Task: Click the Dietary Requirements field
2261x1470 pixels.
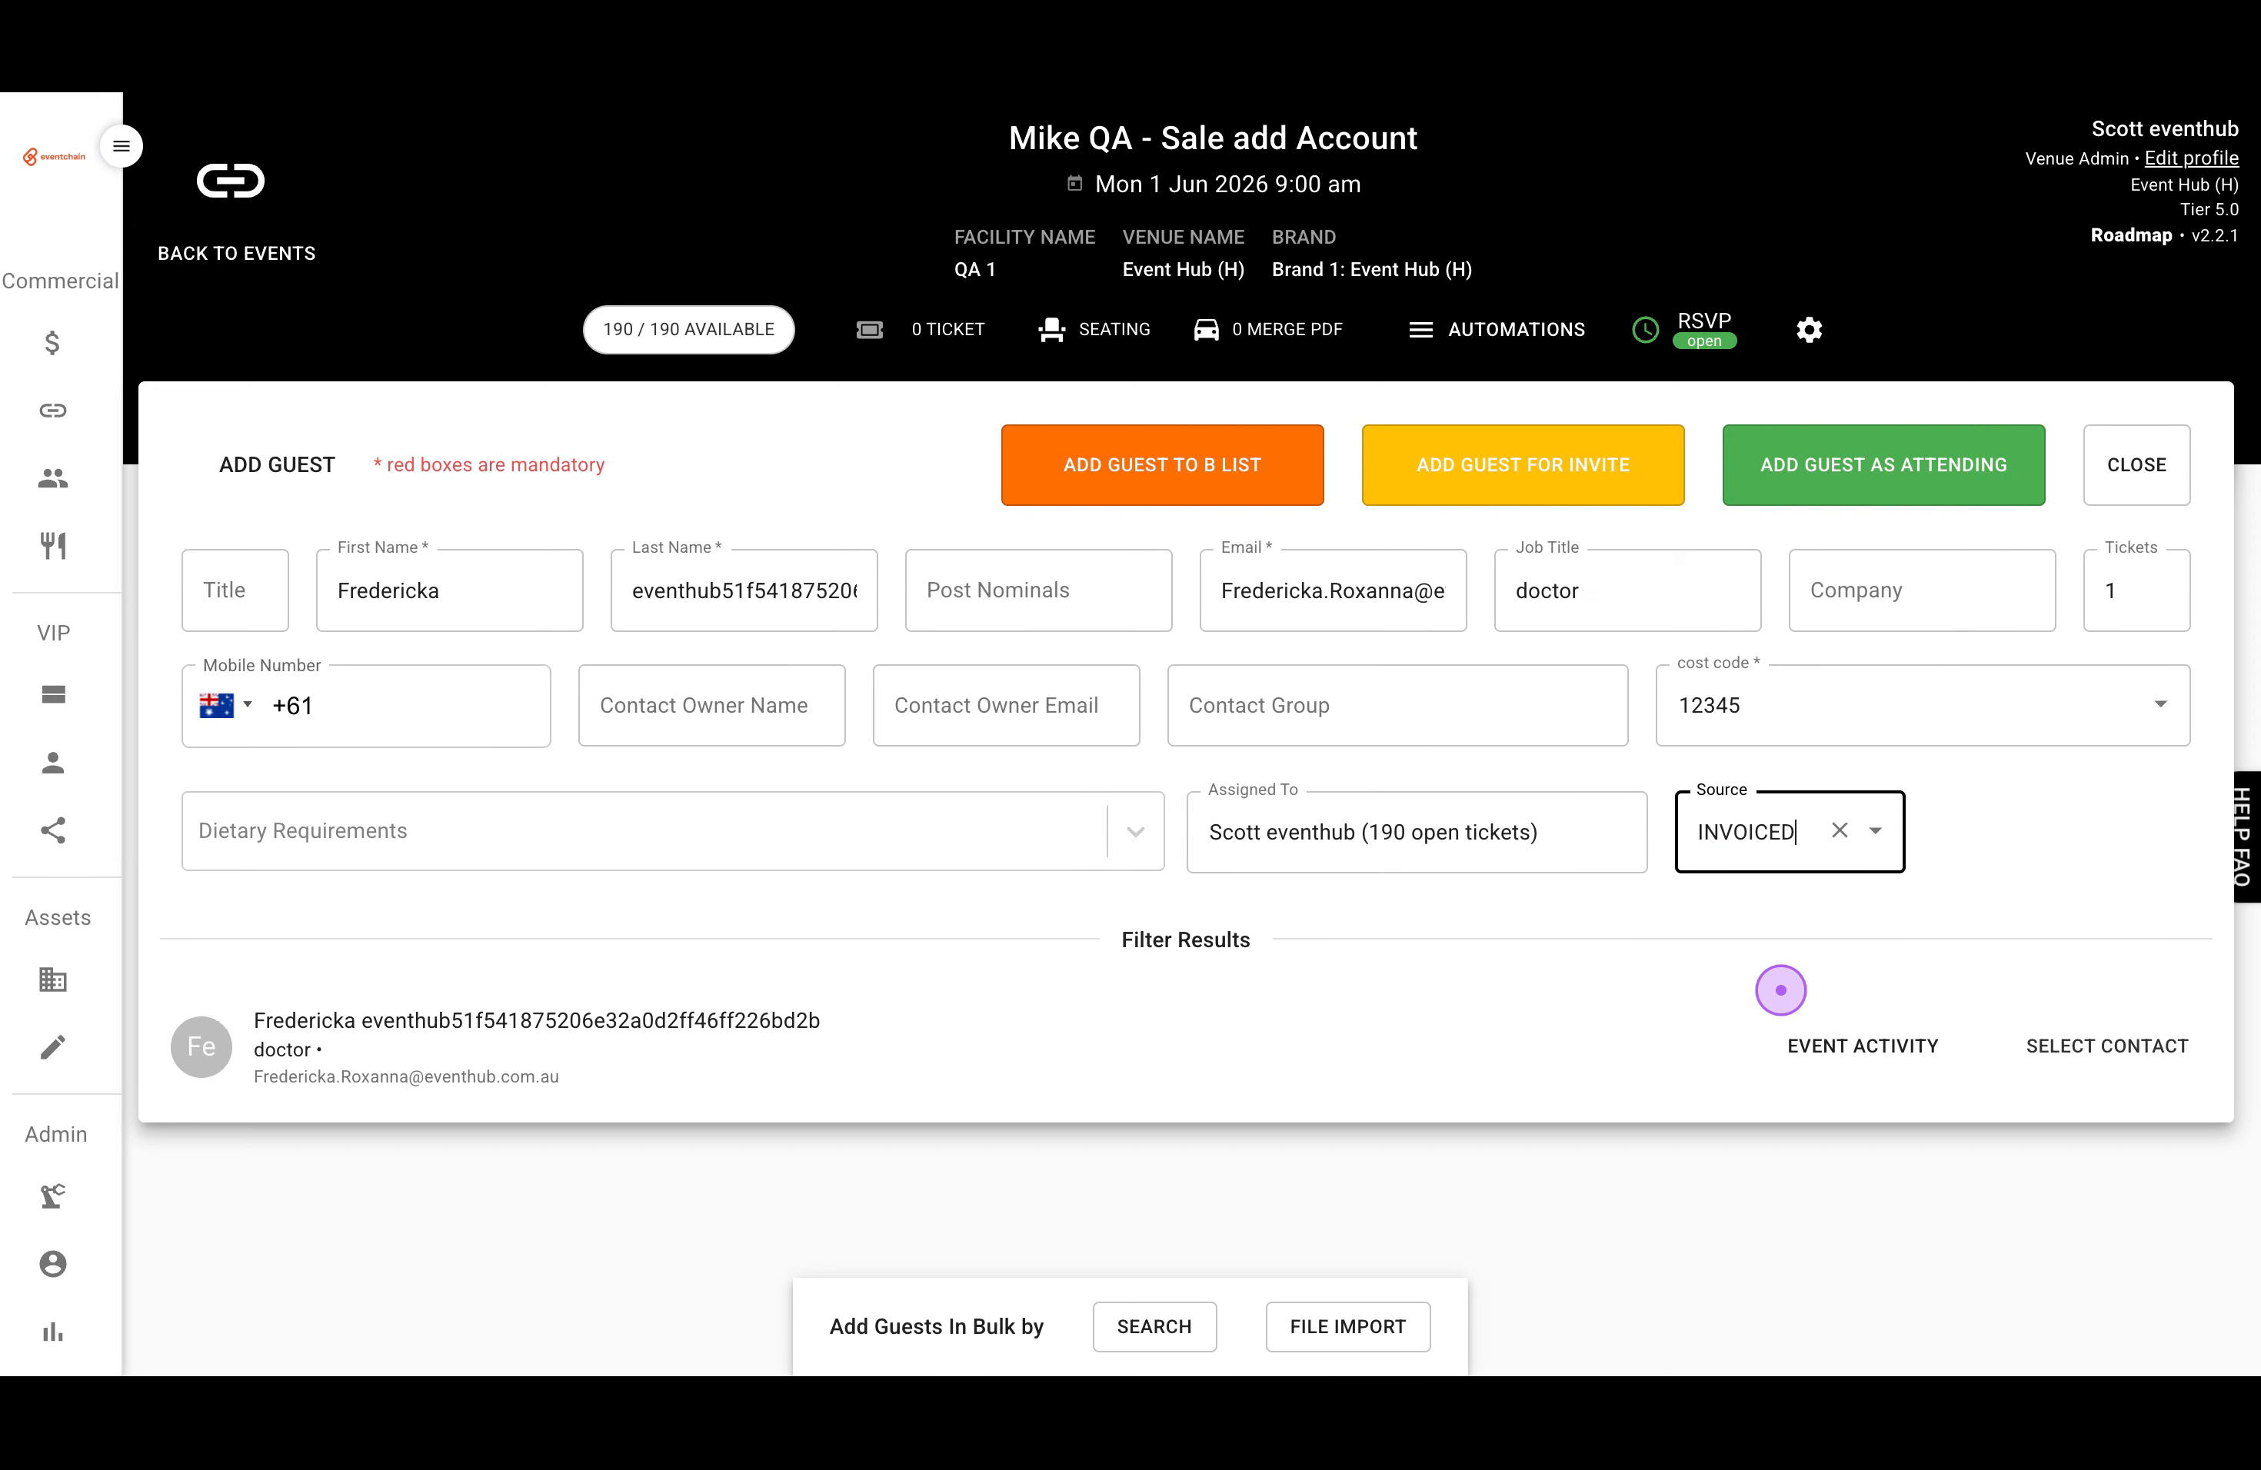Action: 673,831
